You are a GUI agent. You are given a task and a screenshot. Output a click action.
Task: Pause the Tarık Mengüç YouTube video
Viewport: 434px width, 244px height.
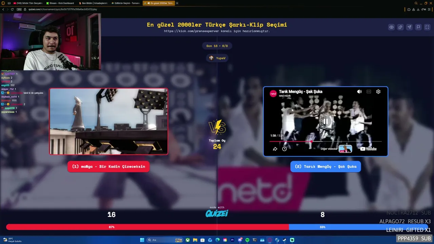(x=325, y=121)
